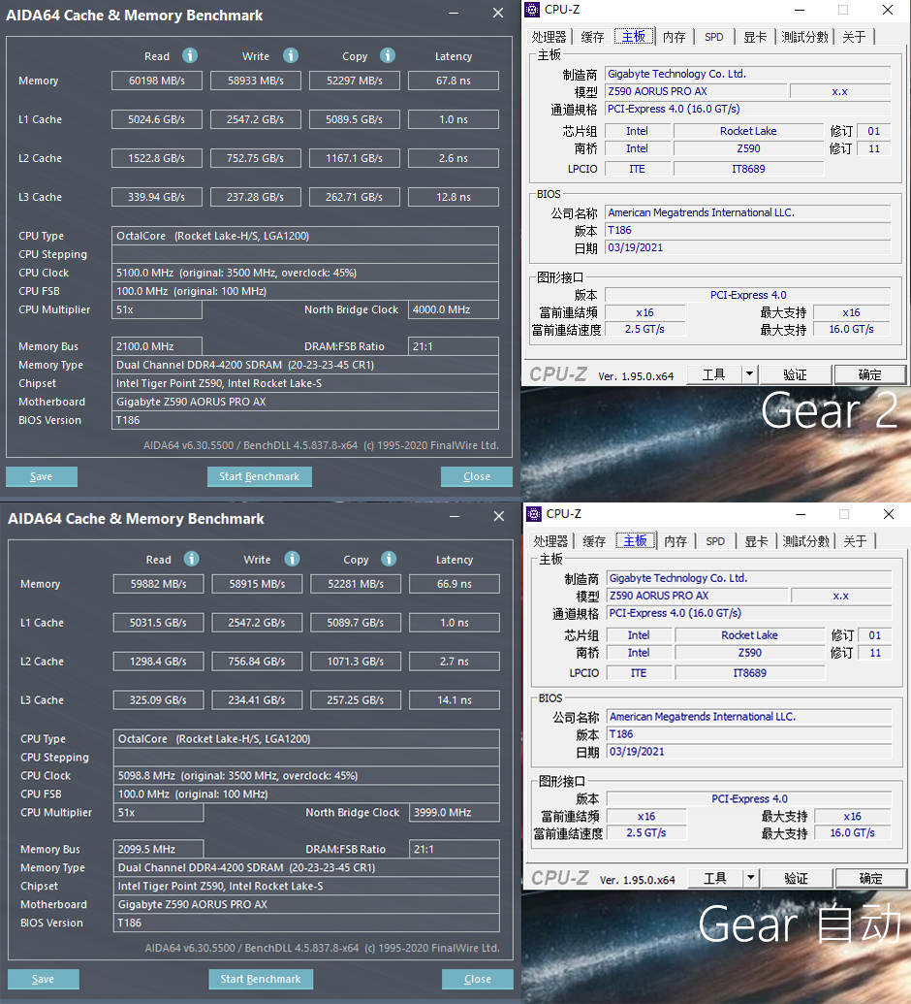This screenshot has height=1004, width=911.
Task: Open the 测试分数 tab in top CPU-Z
Action: click(x=805, y=36)
